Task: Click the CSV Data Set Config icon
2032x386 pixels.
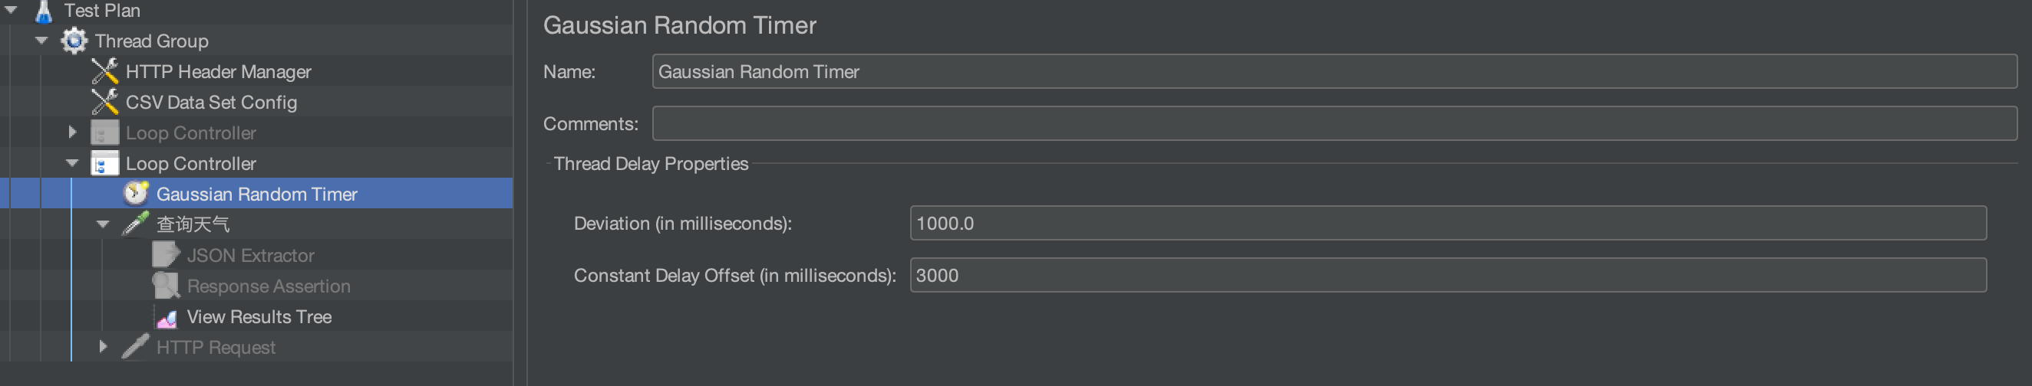Action: tap(105, 103)
